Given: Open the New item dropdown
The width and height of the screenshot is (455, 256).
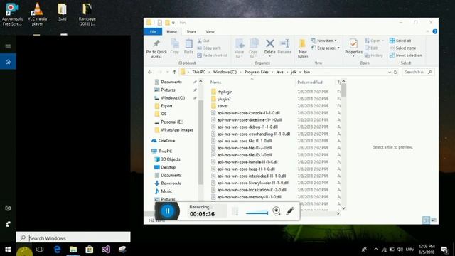Looking at the screenshot, I should click(324, 41).
